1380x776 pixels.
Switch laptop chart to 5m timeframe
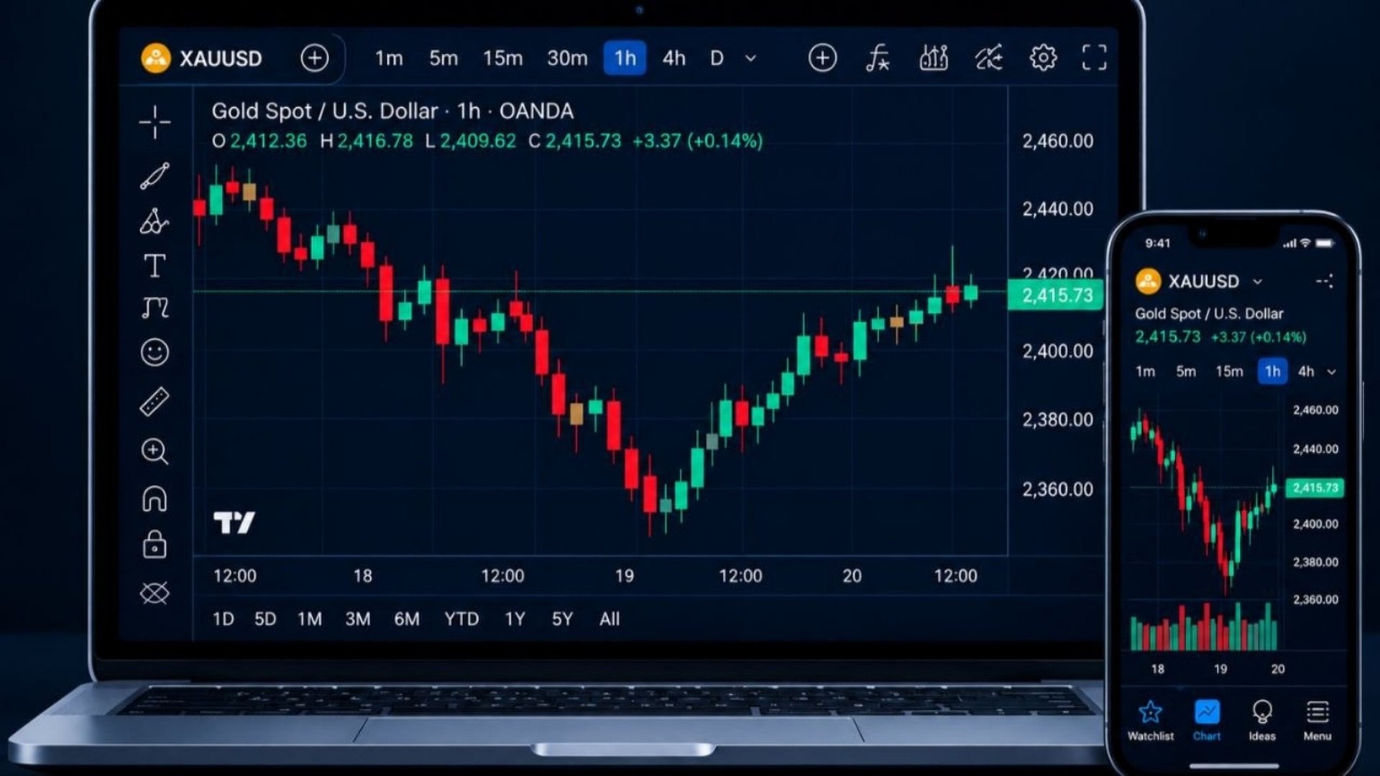coord(443,58)
